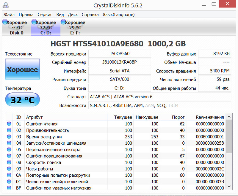The height and width of the screenshot is (196, 238).
Task: Click the interface field showing Serial ATA
Action: (x=120, y=71)
